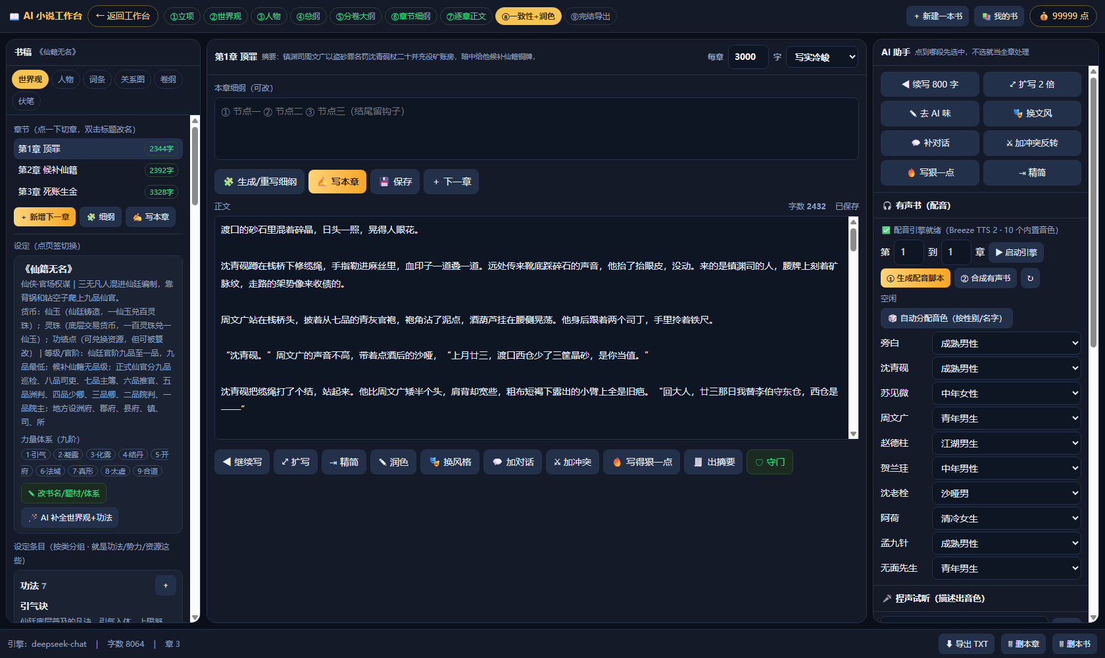Open the 阿荷 voice dropdown
1105x658 pixels.
point(1006,519)
